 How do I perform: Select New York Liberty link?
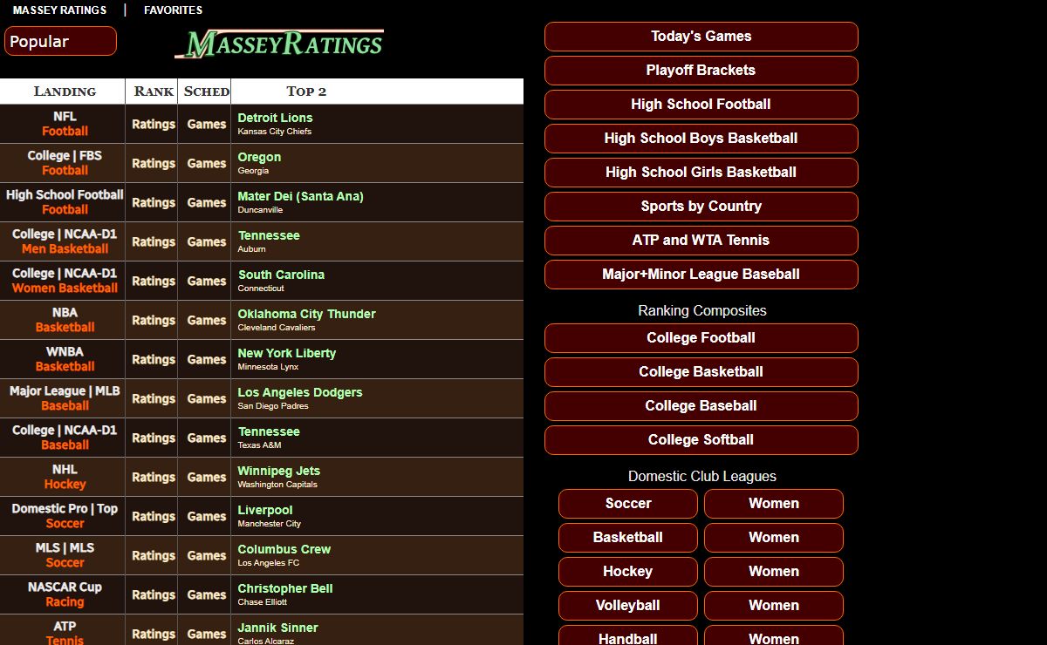click(x=286, y=353)
